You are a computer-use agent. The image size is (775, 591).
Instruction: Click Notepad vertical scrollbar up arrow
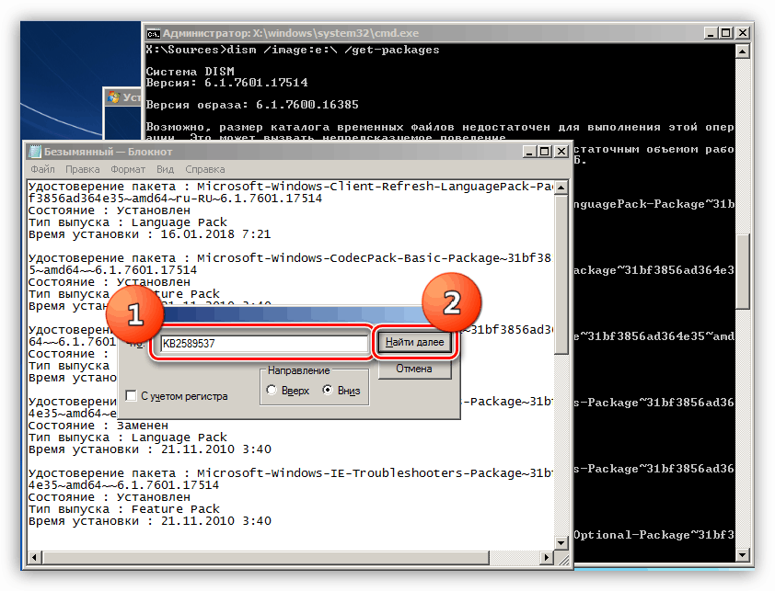pos(561,188)
